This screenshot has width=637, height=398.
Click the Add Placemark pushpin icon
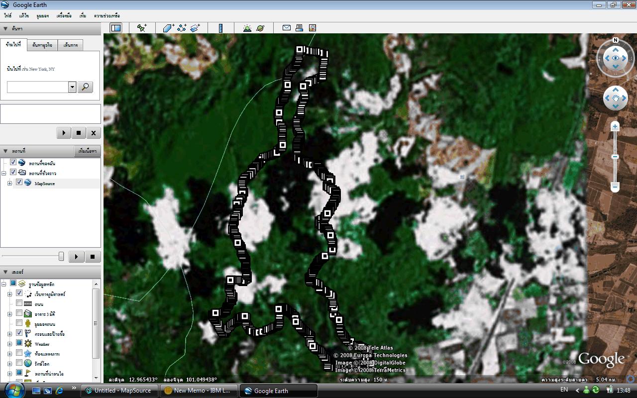tap(142, 28)
